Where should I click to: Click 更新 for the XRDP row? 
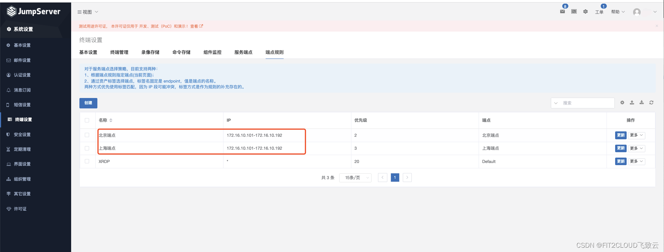[x=621, y=162]
